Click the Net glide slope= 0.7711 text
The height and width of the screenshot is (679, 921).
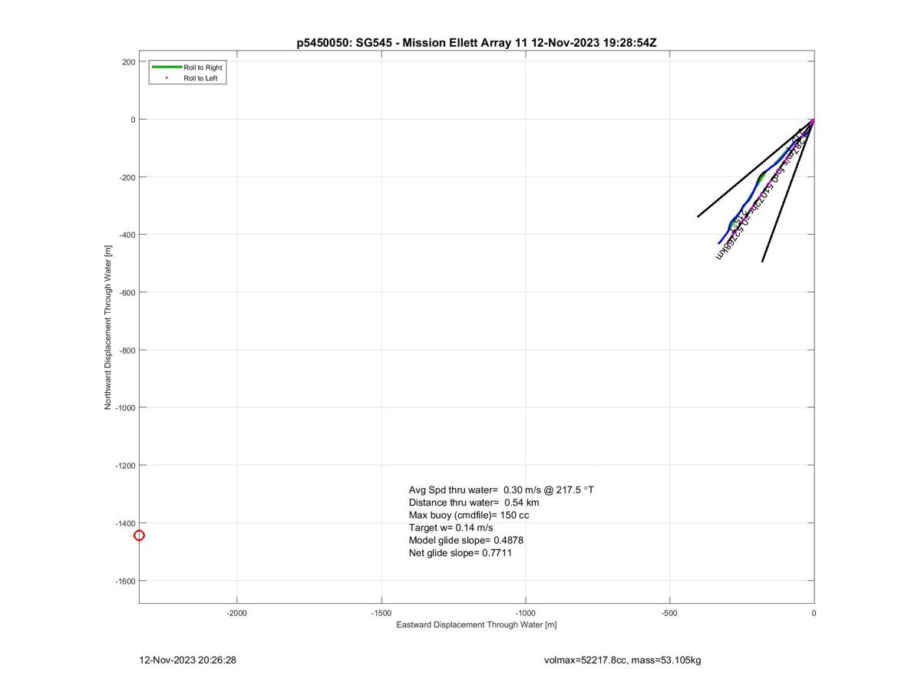point(460,552)
